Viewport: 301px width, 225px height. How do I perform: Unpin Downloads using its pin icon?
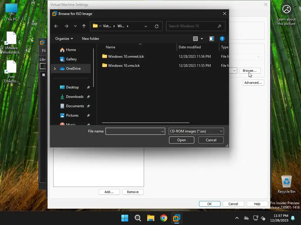(88, 97)
